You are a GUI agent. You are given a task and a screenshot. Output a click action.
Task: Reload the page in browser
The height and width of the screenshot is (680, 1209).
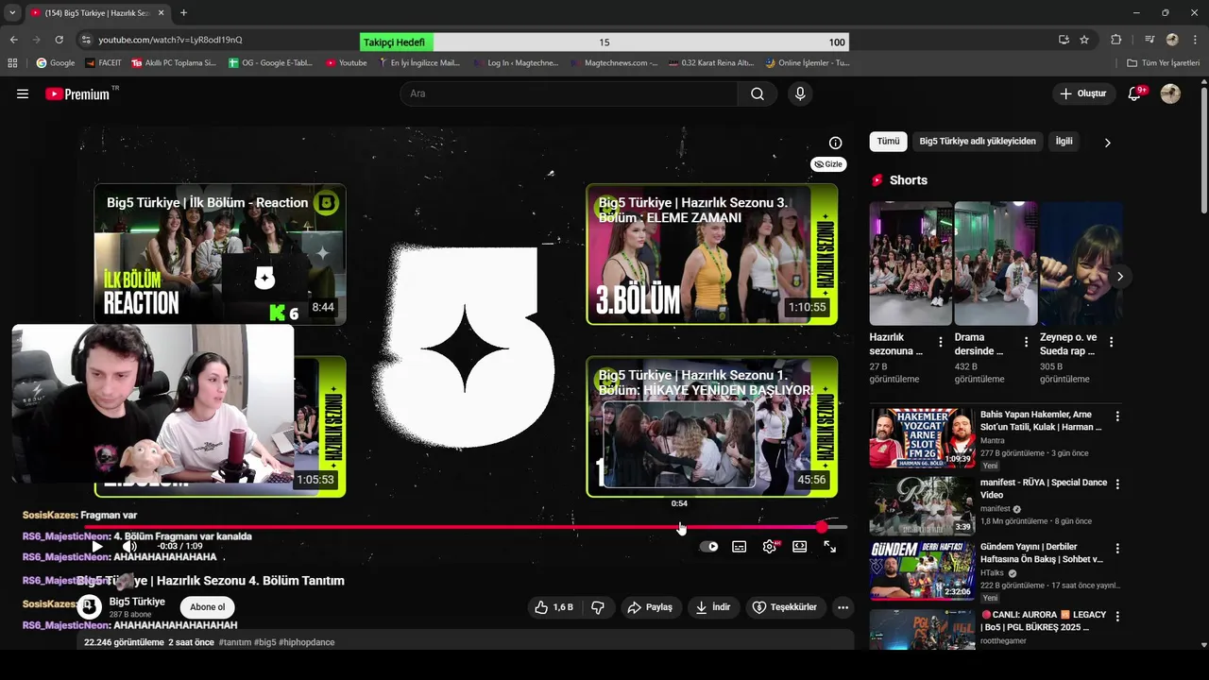click(59, 40)
